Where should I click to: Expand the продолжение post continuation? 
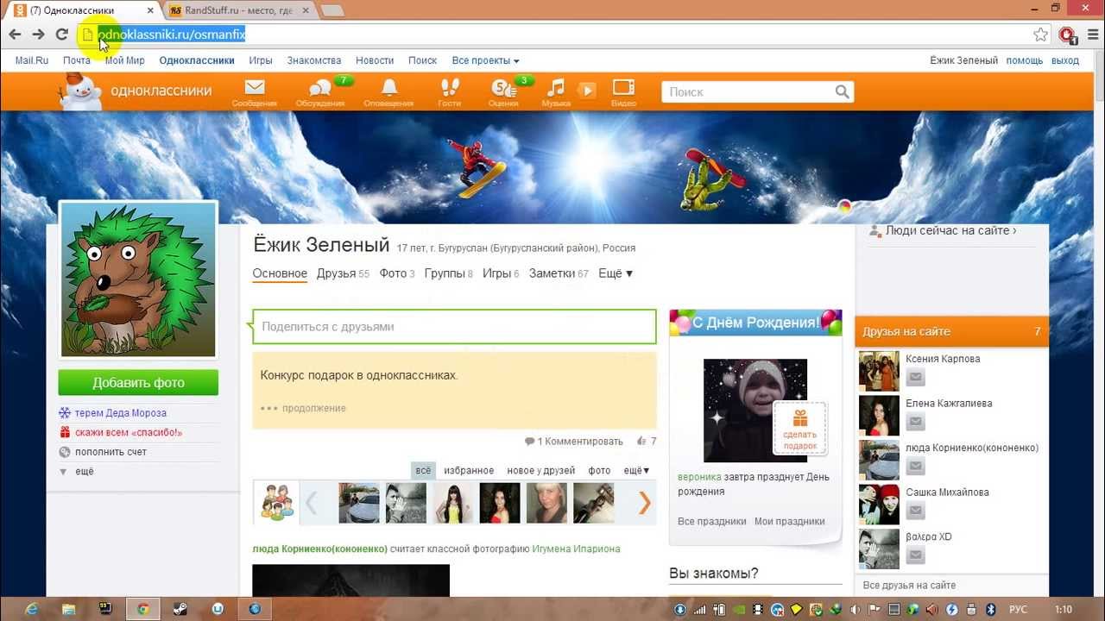pos(304,408)
